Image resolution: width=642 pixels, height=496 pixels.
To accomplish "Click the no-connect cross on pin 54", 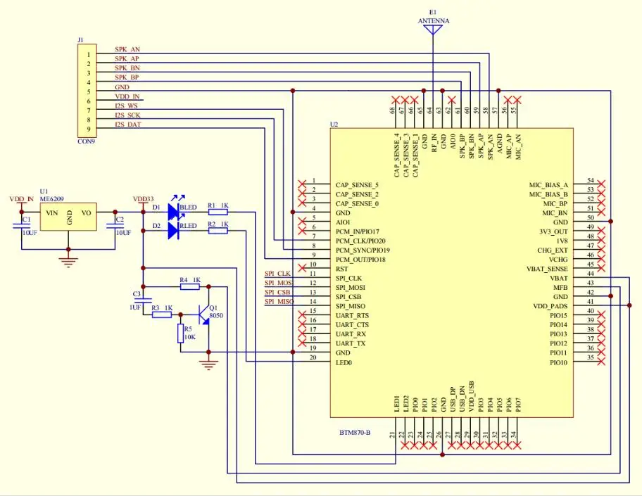I will pyautogui.click(x=601, y=184).
